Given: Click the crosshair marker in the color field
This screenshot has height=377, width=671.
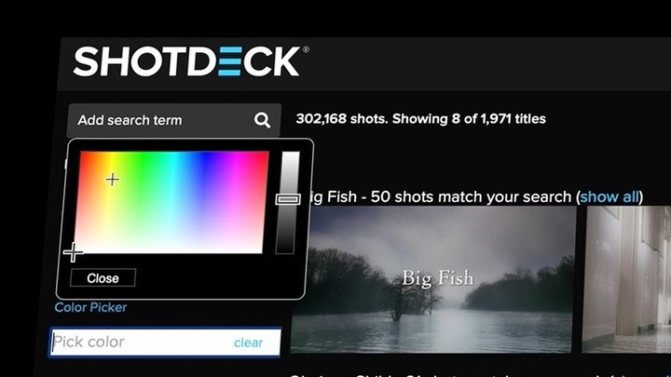Looking at the screenshot, I should point(112,179).
